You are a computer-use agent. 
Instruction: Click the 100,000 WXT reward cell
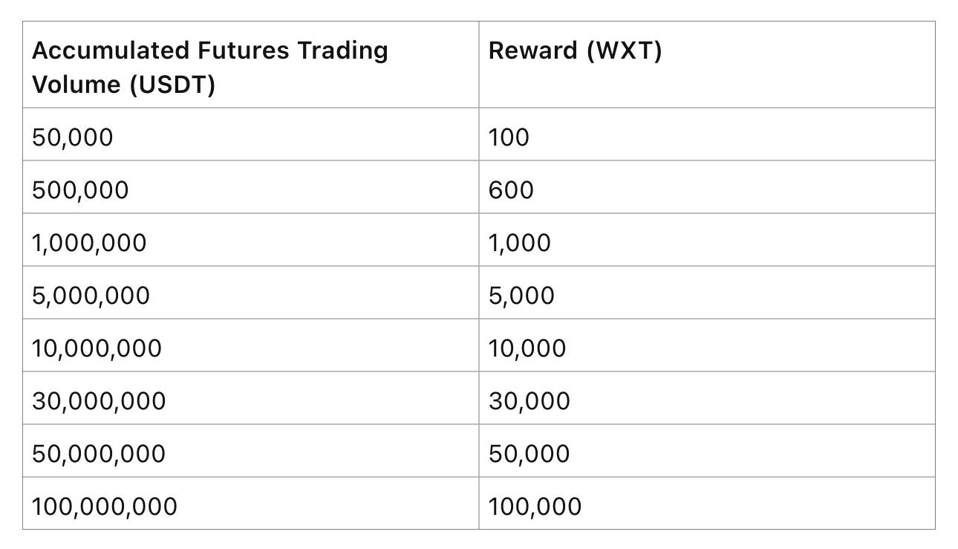(x=707, y=504)
